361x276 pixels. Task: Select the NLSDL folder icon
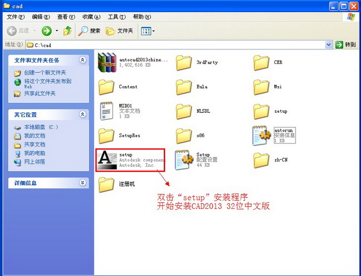click(184, 112)
